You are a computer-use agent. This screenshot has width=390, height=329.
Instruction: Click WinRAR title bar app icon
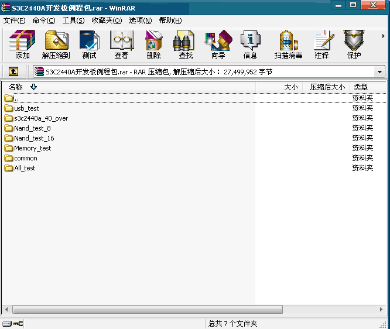pos(5,8)
